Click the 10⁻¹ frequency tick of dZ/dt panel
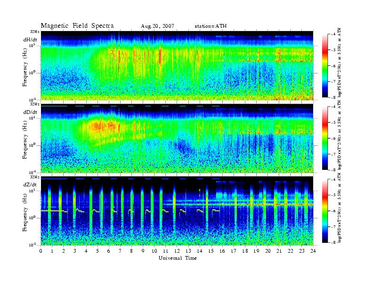Image resolution: width=373 pixels, height=288 pixels. pyautogui.click(x=32, y=245)
